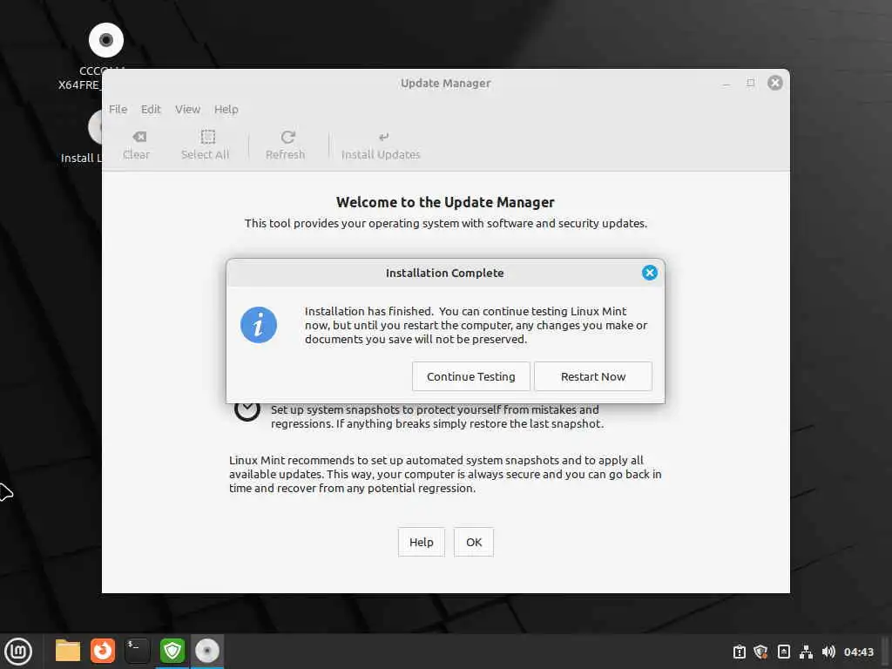Close the Update Manager window
The image size is (892, 669).
click(774, 83)
